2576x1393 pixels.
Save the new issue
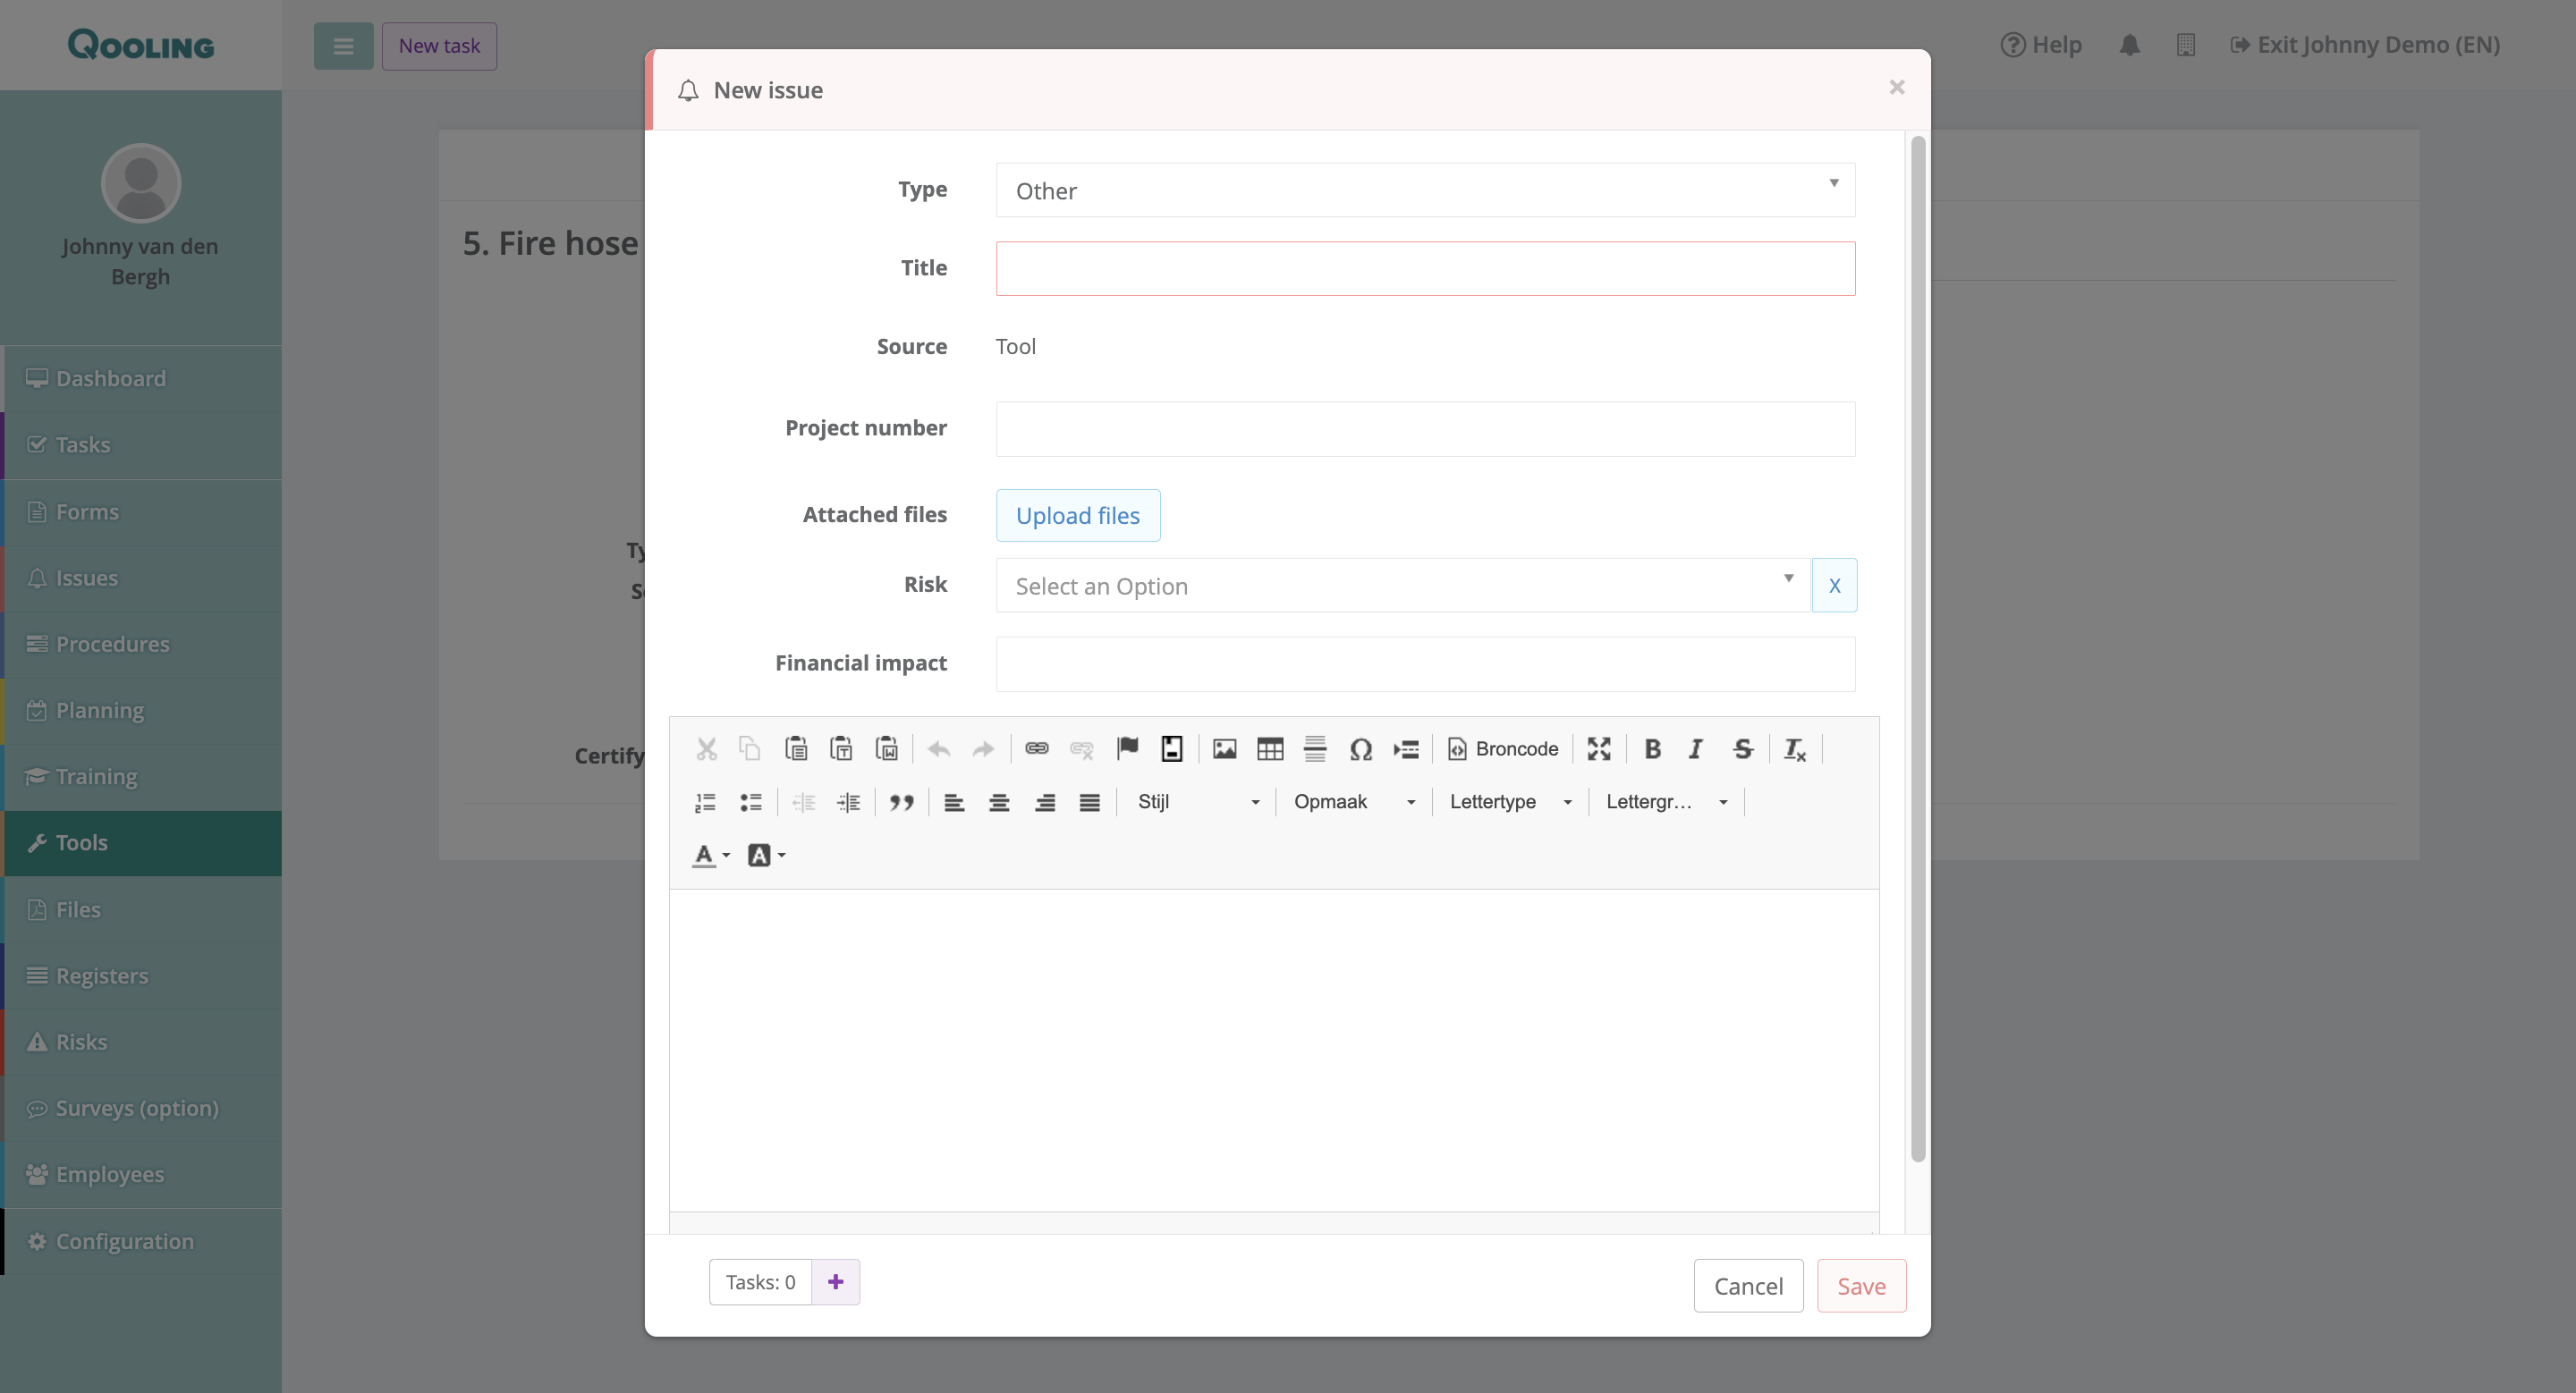1860,1286
